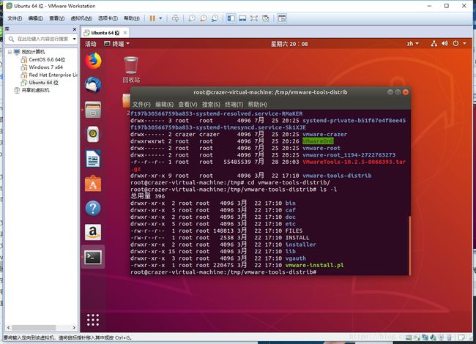Select Ubuntu 64 位 in the library tree
This screenshot has width=476, height=344.
43,83
